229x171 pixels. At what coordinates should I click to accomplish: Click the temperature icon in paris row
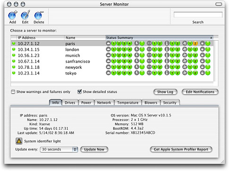pos(167,43)
